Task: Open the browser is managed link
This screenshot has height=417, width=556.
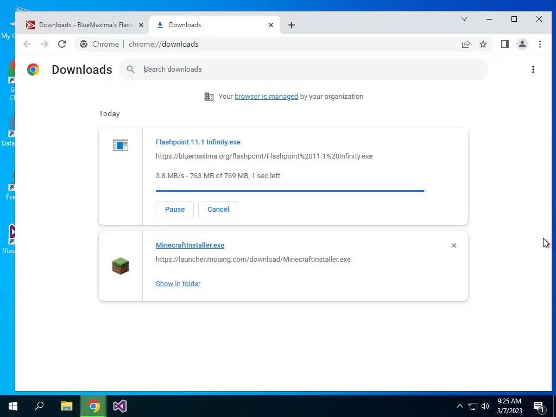Action: click(x=266, y=97)
